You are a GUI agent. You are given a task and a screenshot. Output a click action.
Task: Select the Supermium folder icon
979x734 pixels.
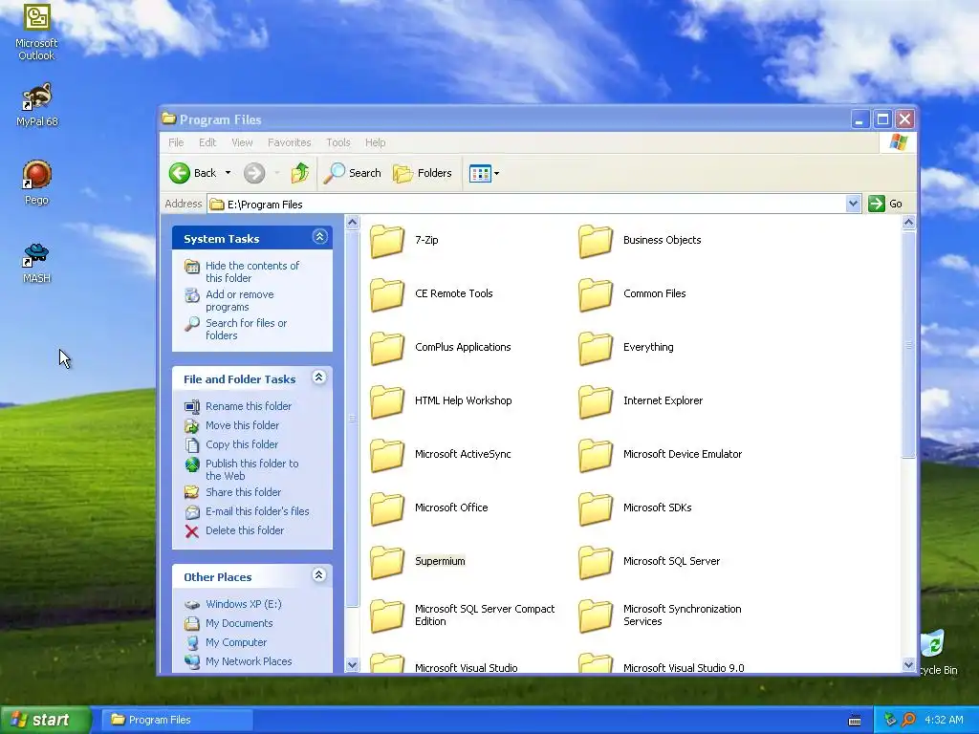(386, 562)
